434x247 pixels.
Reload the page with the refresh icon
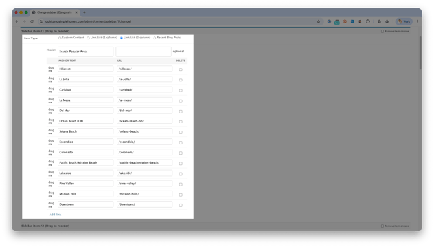32,21
